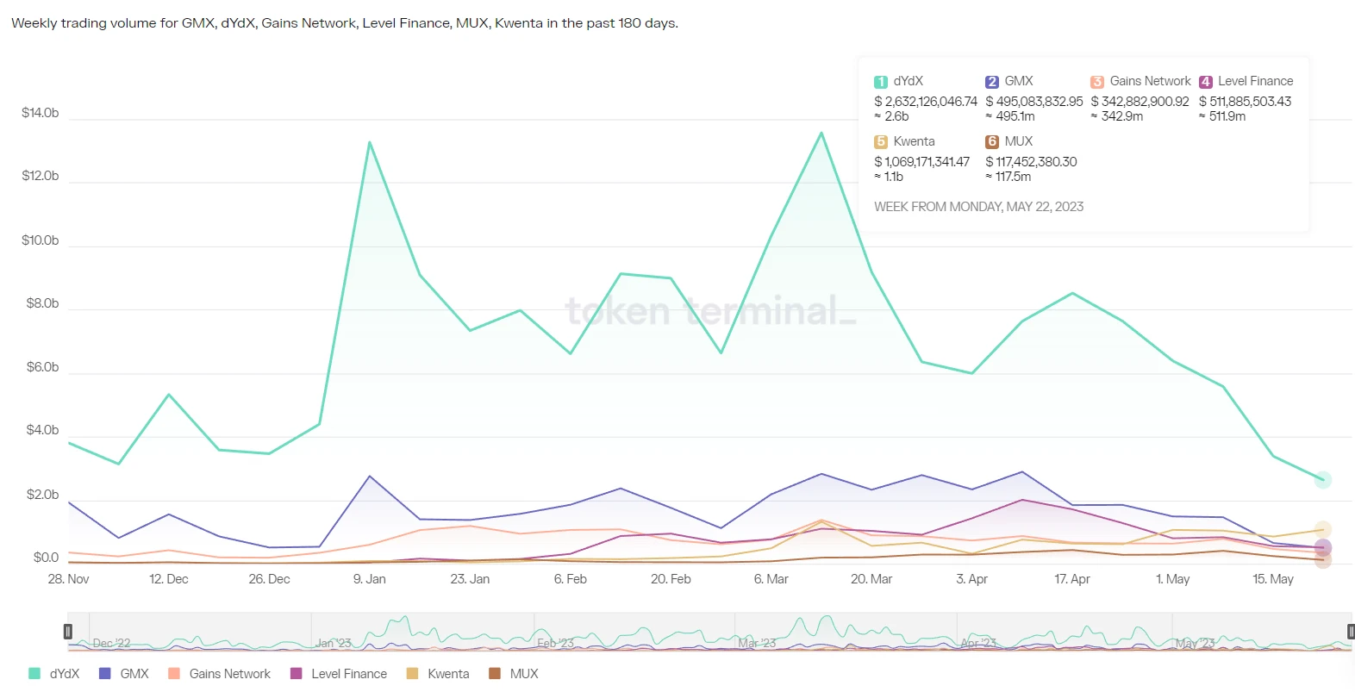1355x692 pixels.
Task: Click dYdX teal legend color swatch
Action: click(x=34, y=674)
